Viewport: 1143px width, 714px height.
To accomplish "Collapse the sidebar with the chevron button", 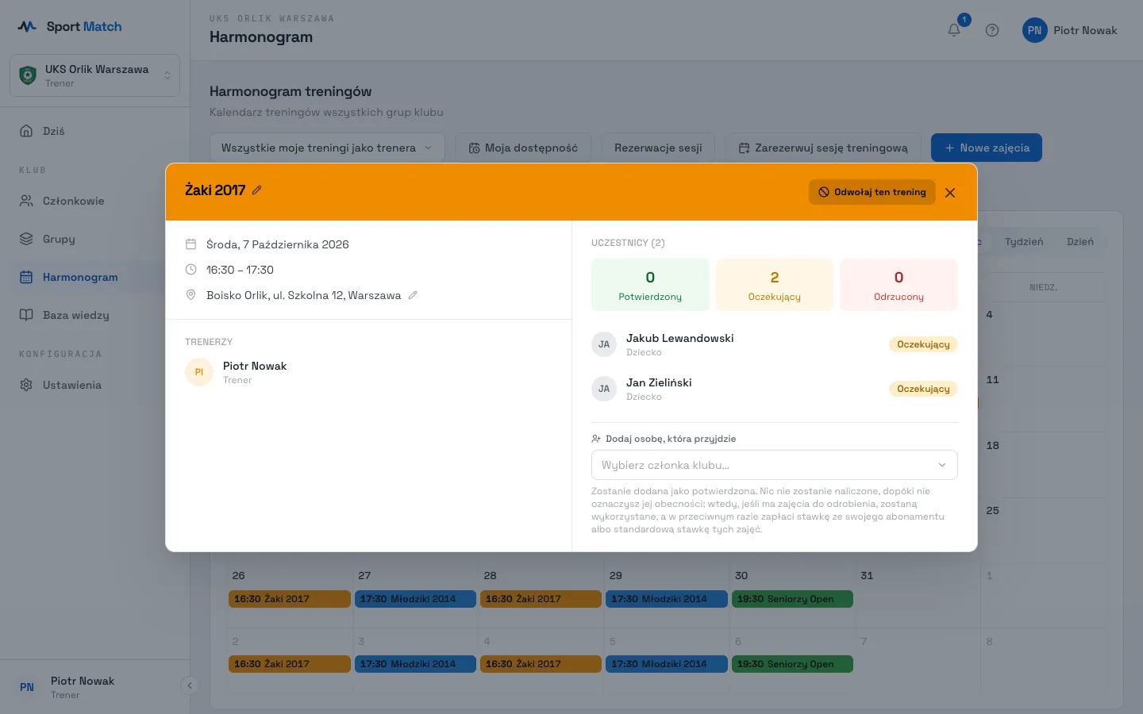I will tap(189, 685).
